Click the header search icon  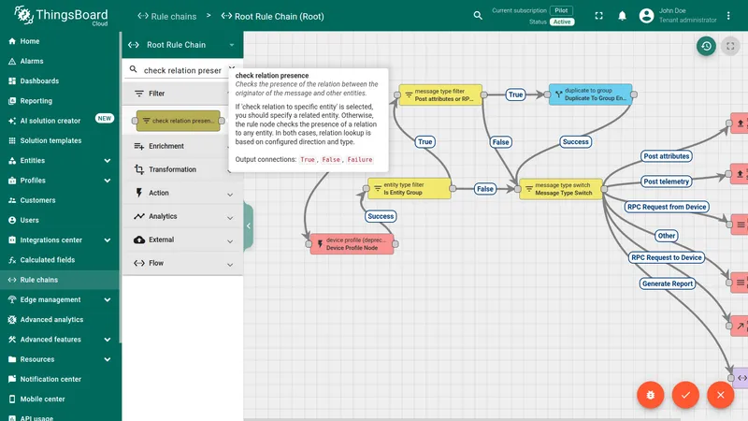pyautogui.click(x=478, y=16)
